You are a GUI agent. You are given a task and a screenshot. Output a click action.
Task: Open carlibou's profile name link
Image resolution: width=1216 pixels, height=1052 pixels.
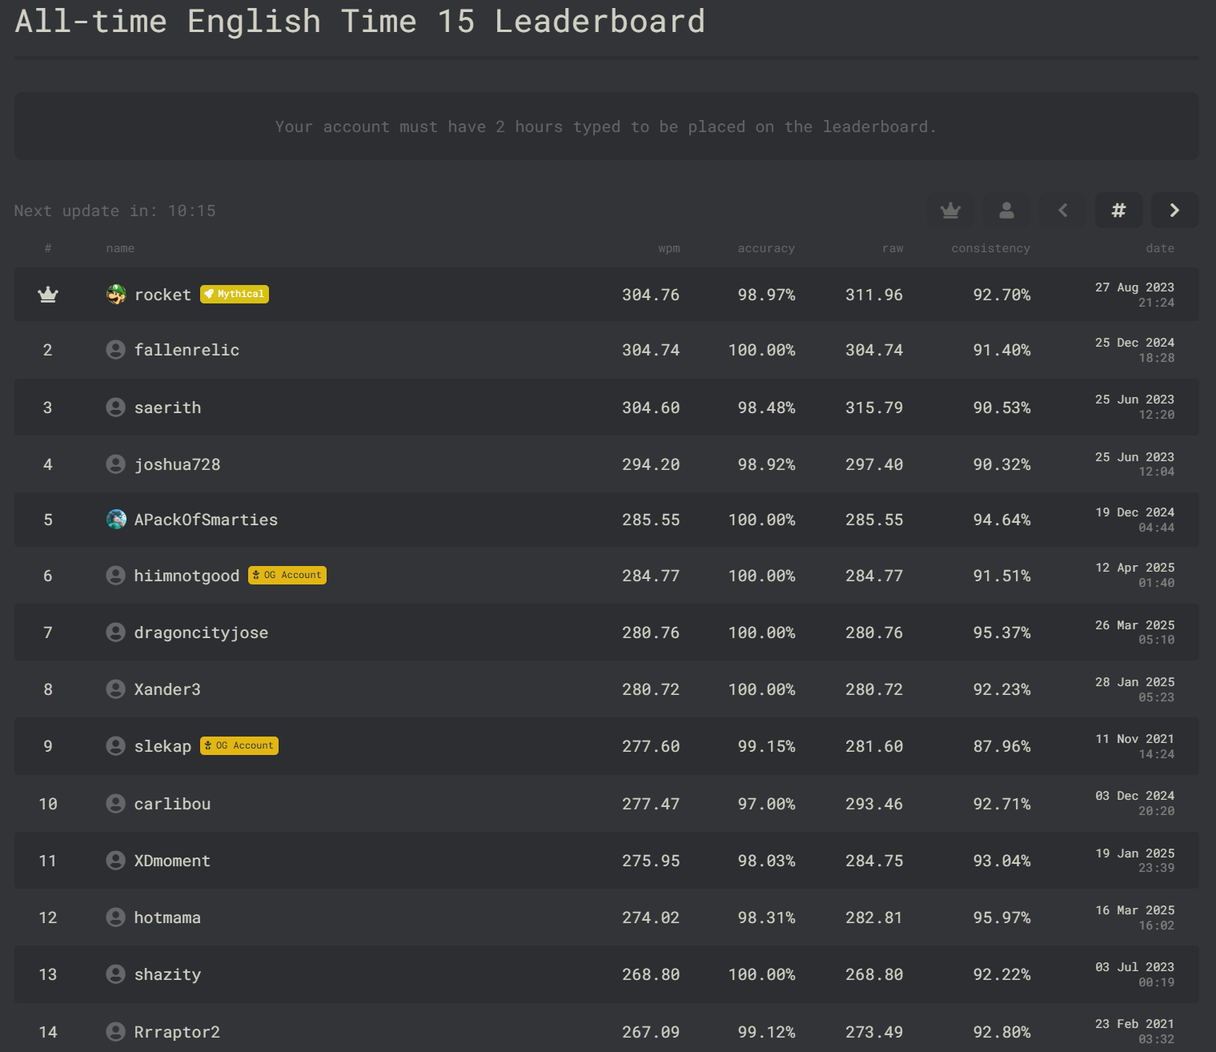[x=172, y=804]
